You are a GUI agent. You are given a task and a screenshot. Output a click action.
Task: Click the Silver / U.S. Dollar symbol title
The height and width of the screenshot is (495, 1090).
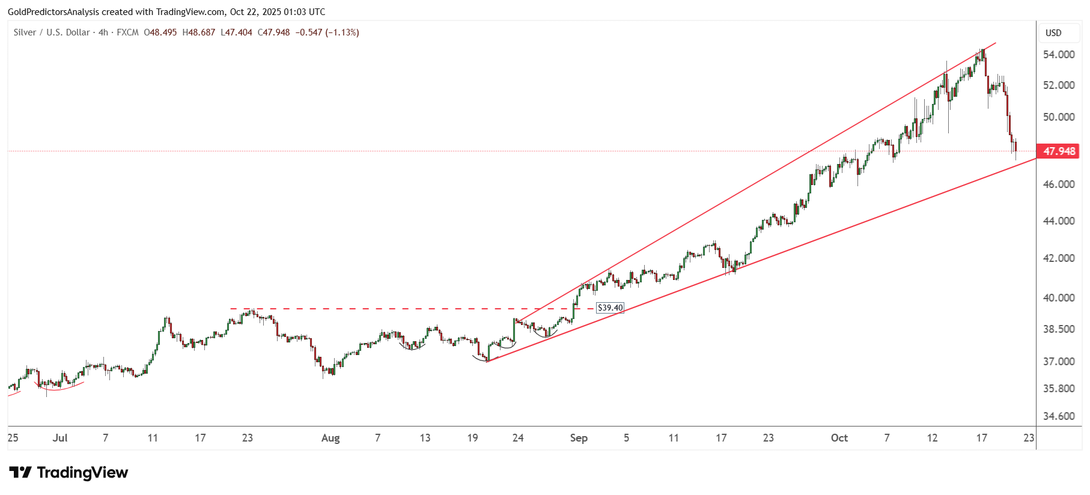coord(52,32)
